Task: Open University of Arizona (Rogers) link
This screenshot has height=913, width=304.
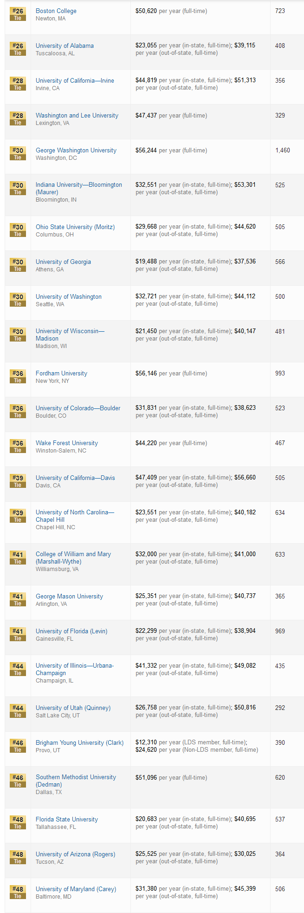Action: 75,854
